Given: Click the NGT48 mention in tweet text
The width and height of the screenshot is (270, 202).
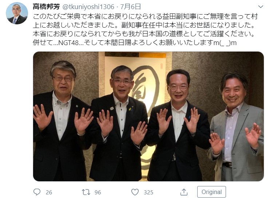Looking at the screenshot, I should tap(69, 43).
